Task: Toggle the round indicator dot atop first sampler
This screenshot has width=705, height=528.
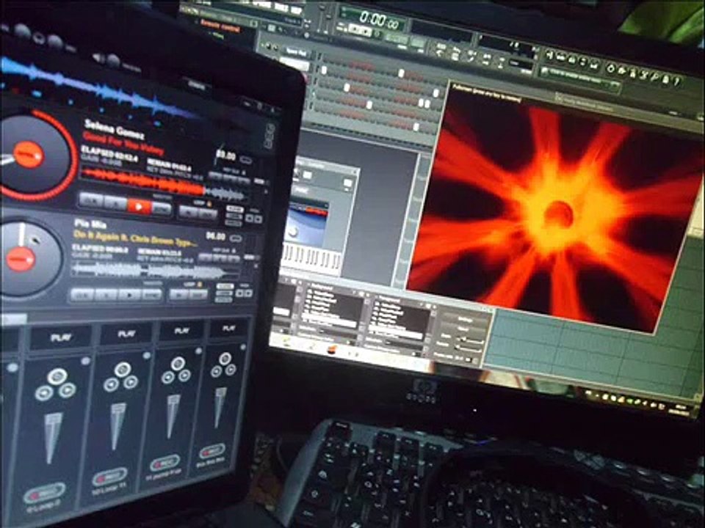Action: point(85,361)
